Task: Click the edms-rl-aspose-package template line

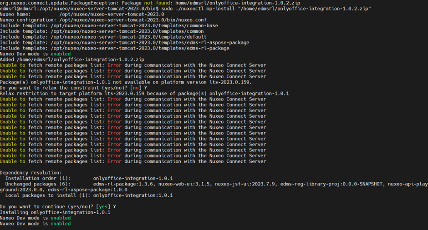Action: coord(124,43)
